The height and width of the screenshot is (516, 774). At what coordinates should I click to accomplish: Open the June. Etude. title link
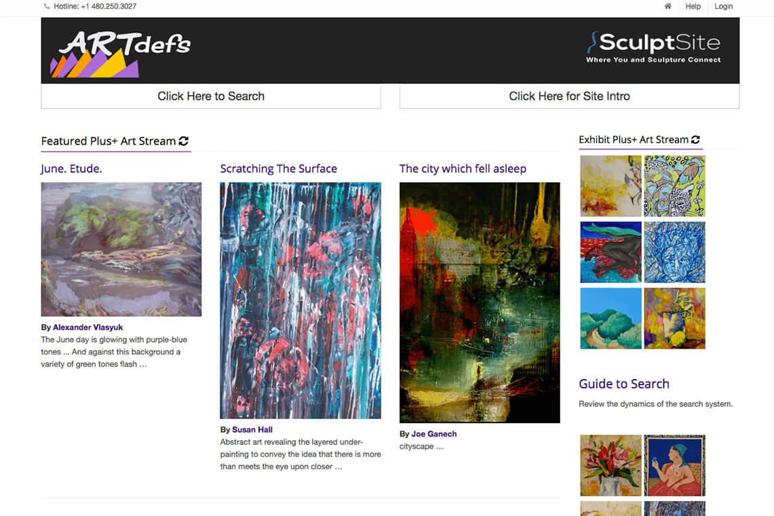pyautogui.click(x=72, y=169)
